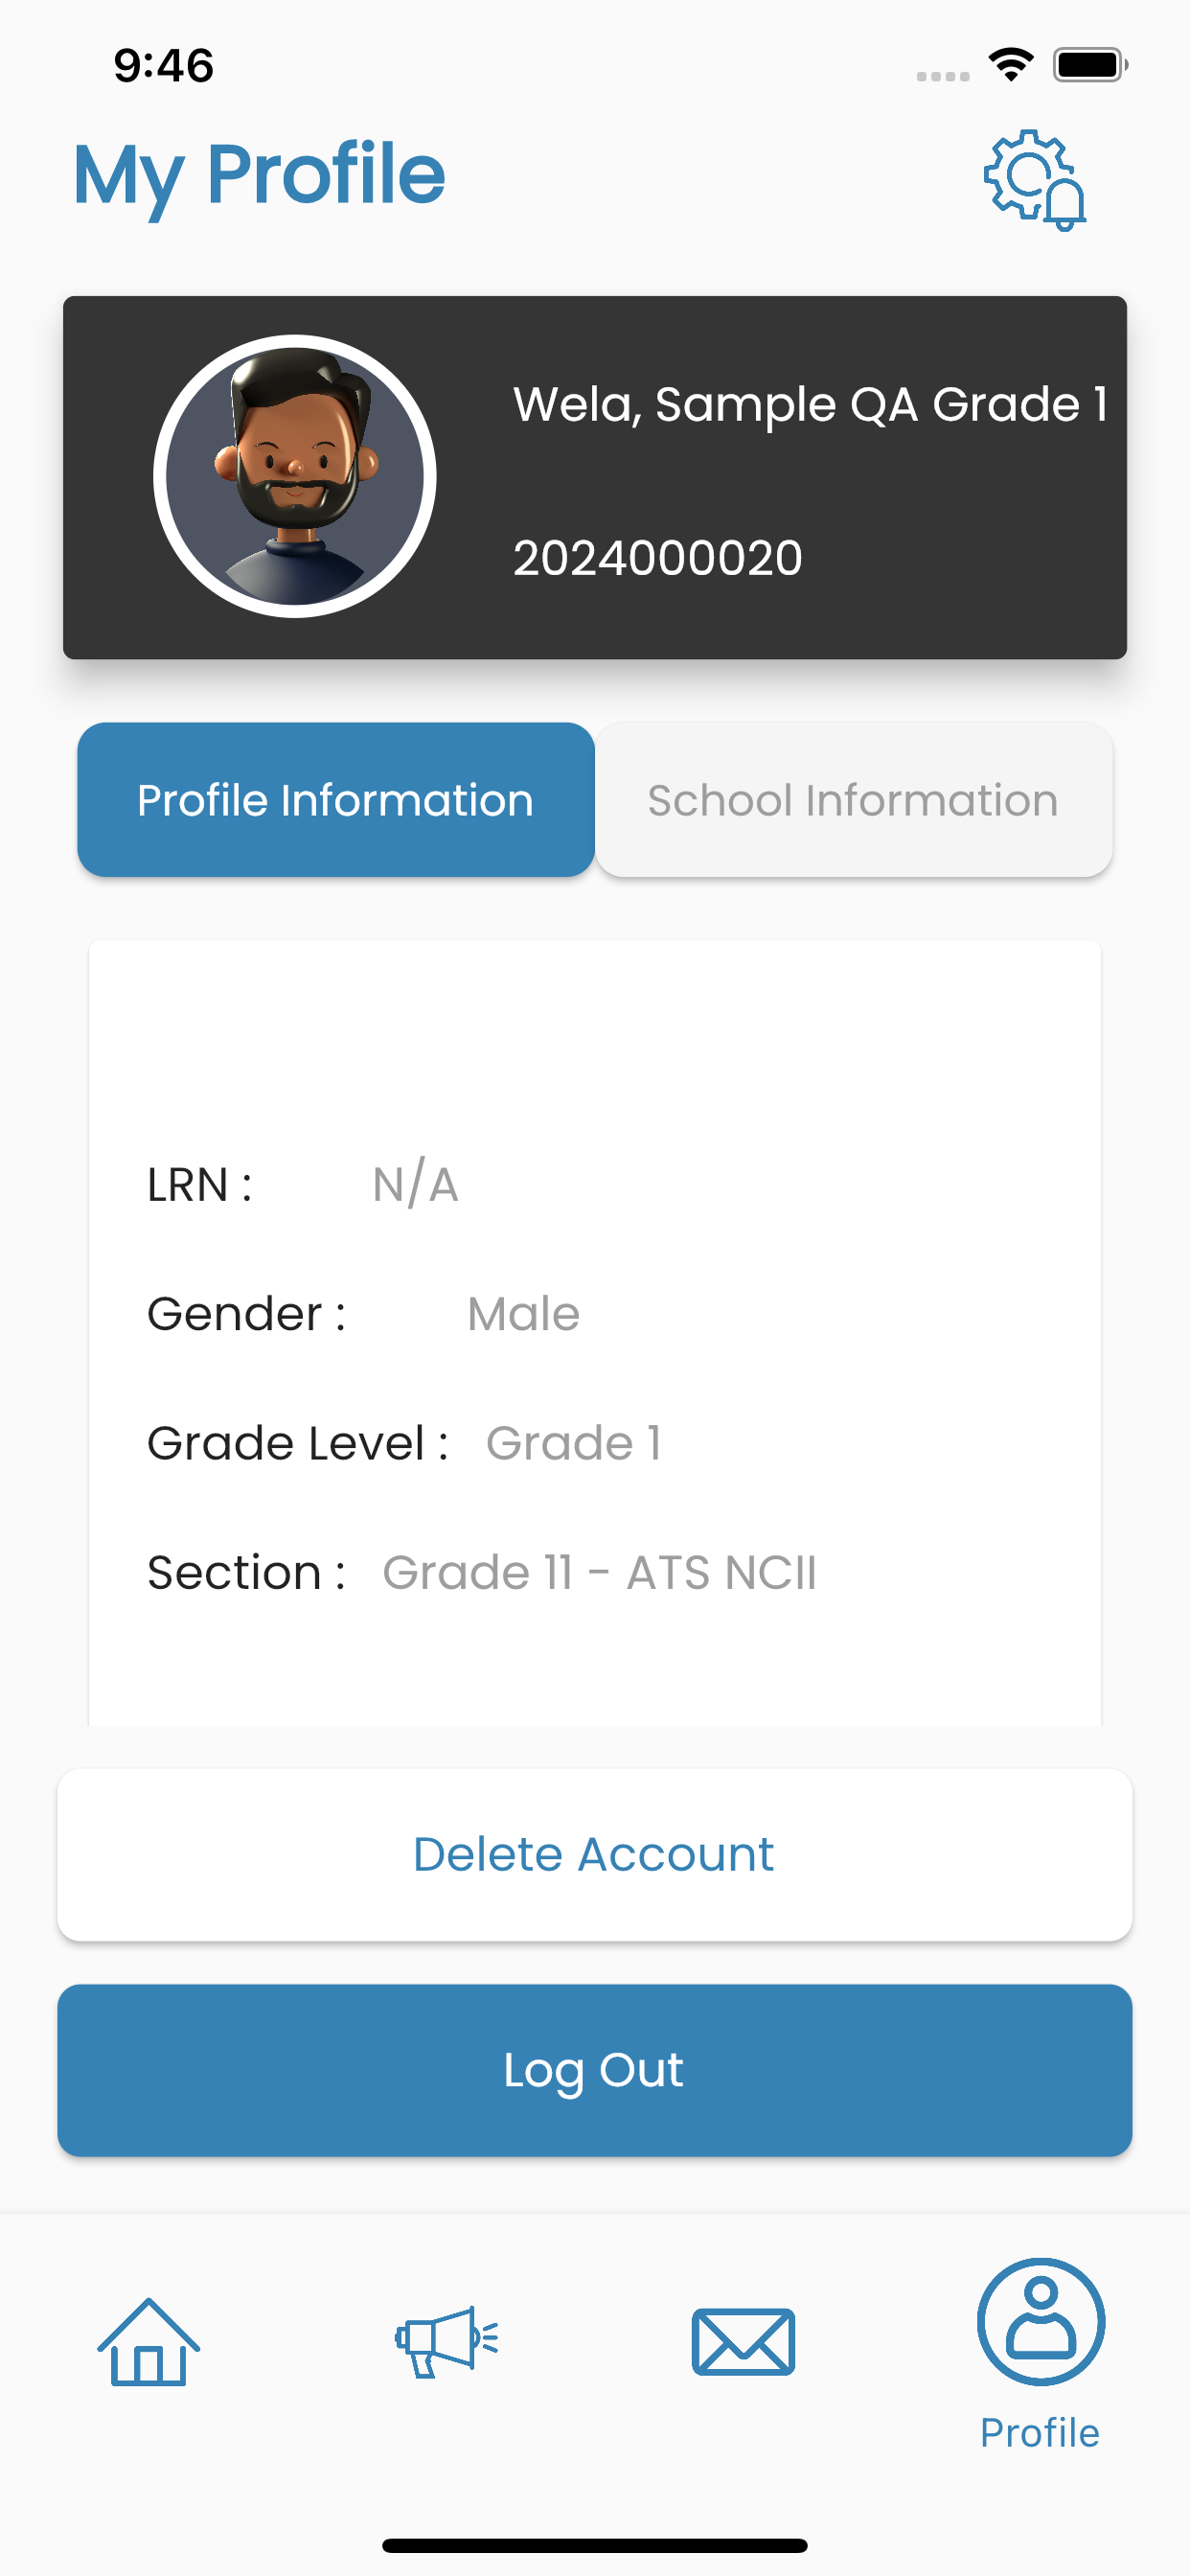Open notification settings gear icon
The height and width of the screenshot is (2576, 1190).
coord(1035,180)
